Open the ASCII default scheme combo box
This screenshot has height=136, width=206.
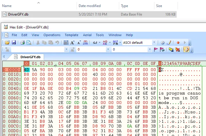(139, 43)
